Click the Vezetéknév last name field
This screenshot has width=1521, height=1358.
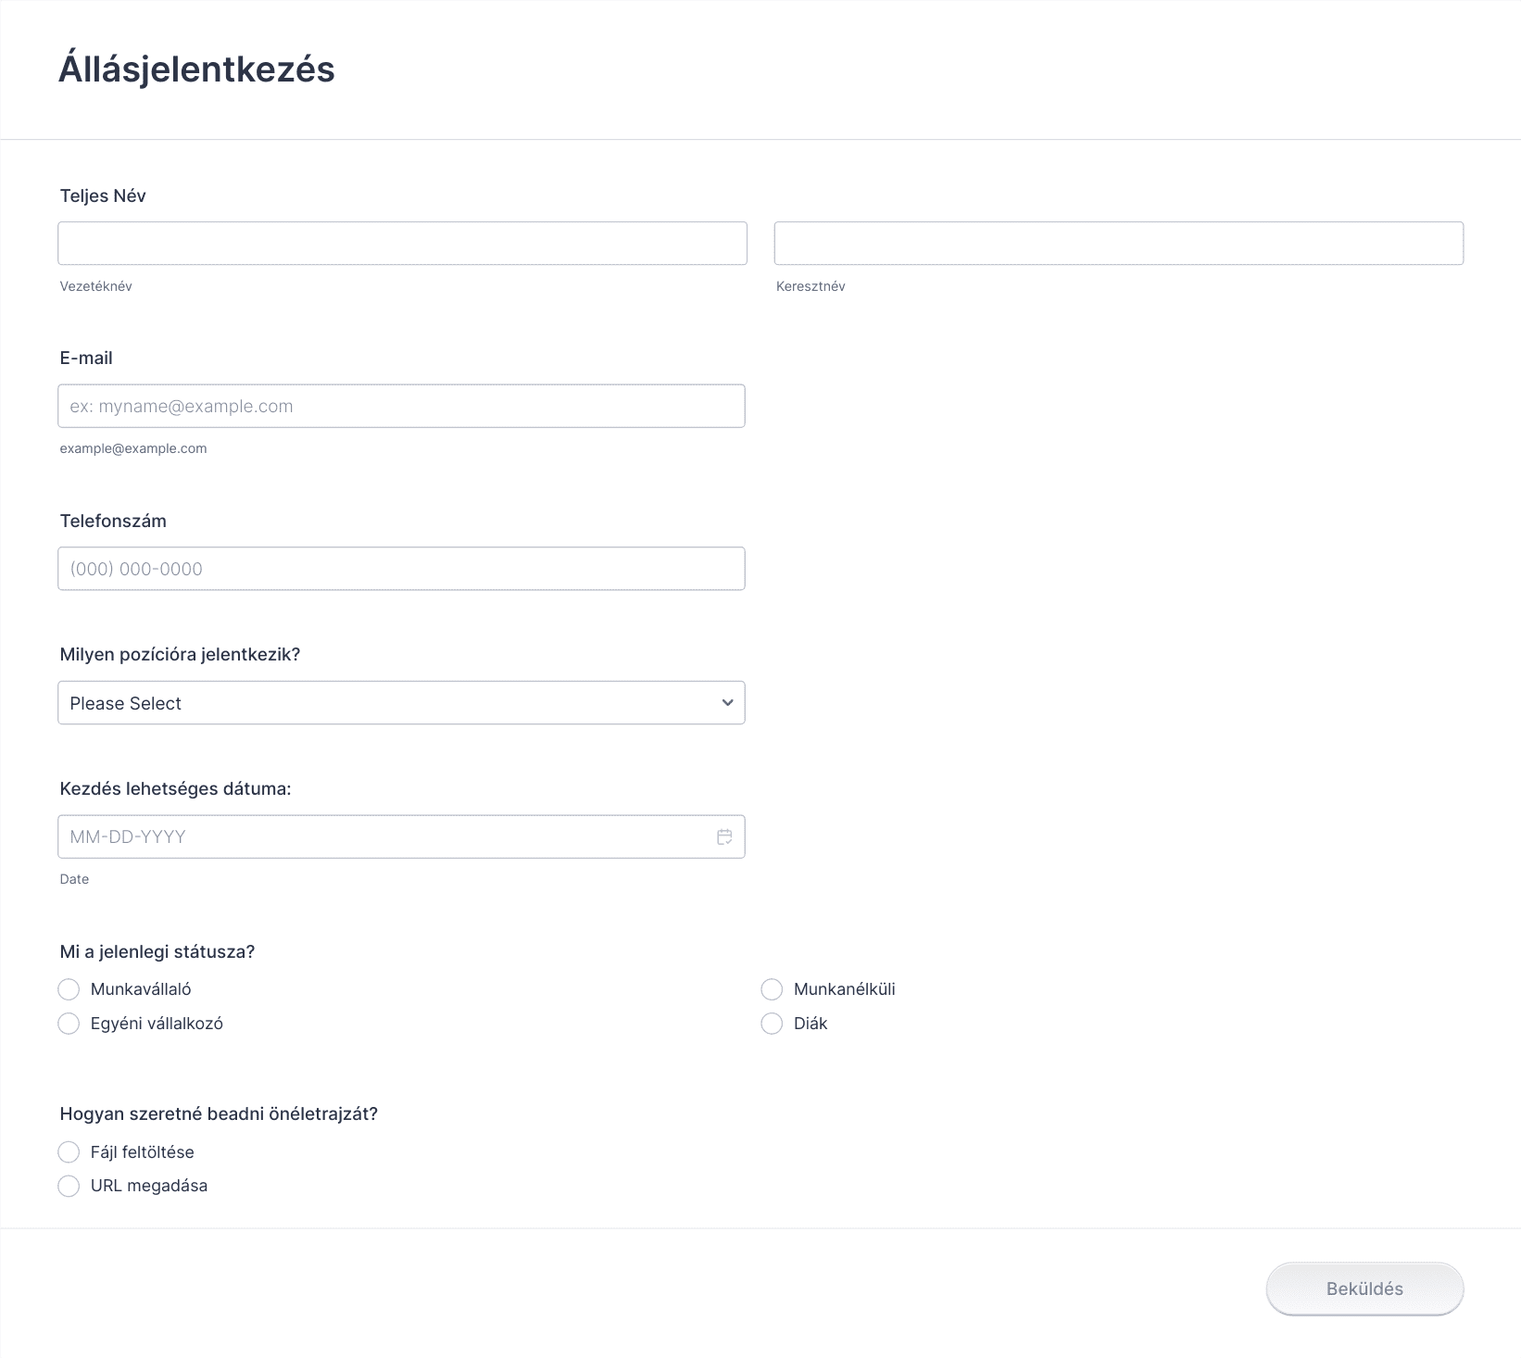pyautogui.click(x=402, y=244)
